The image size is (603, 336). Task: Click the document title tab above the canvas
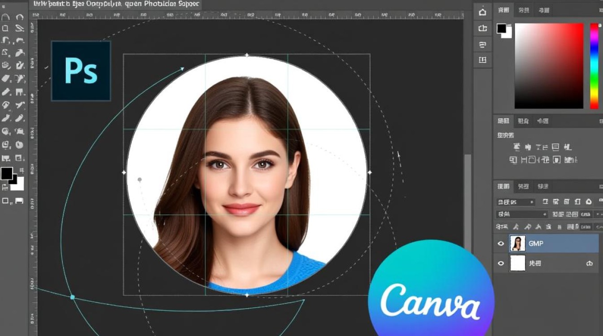point(115,4)
